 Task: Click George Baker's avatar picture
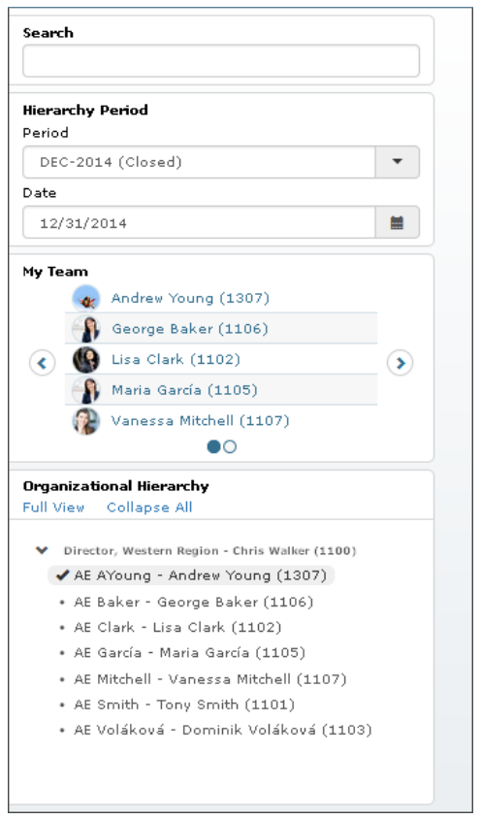click(x=85, y=329)
